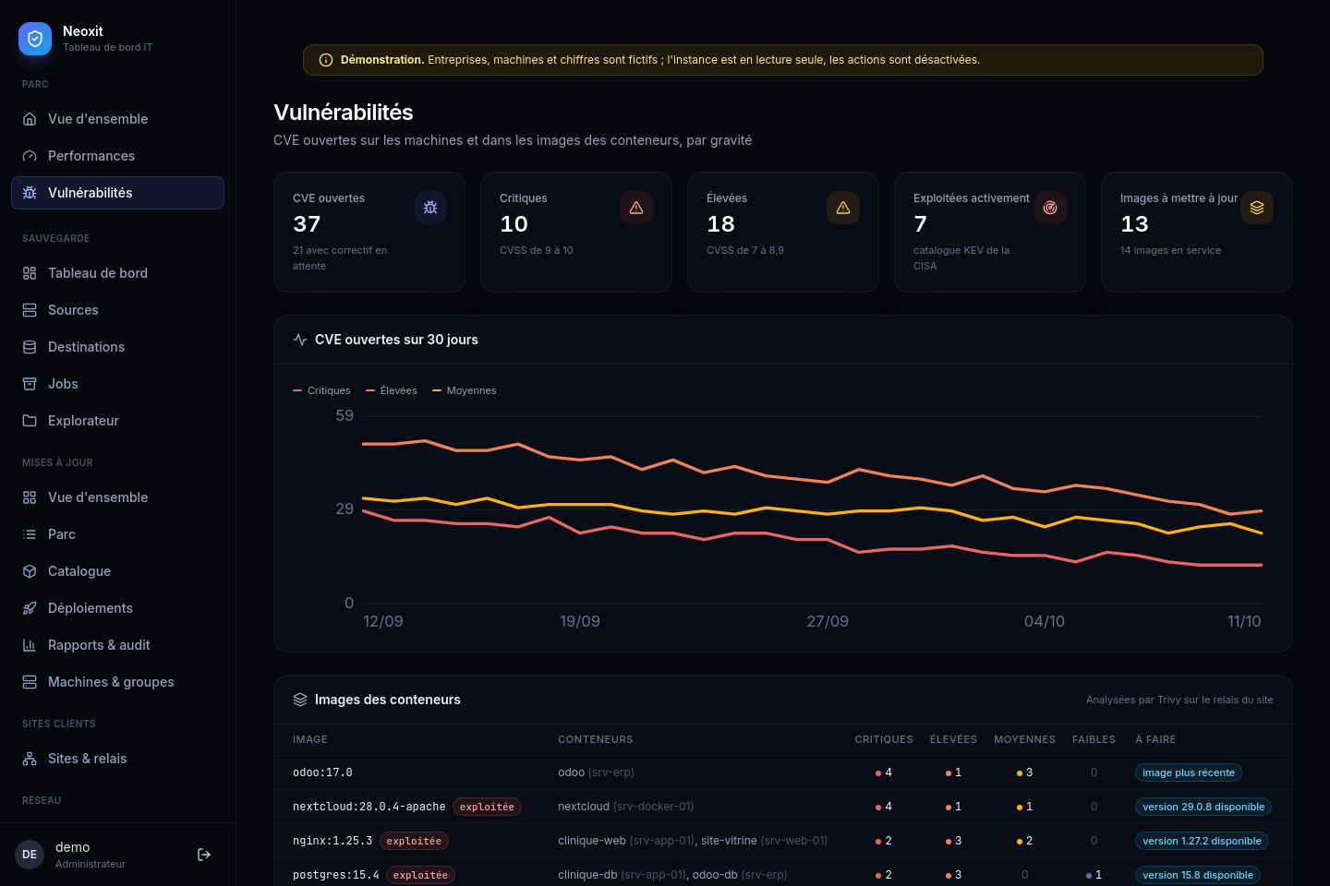
Task: Click the Destinations database icon
Action: click(x=30, y=347)
